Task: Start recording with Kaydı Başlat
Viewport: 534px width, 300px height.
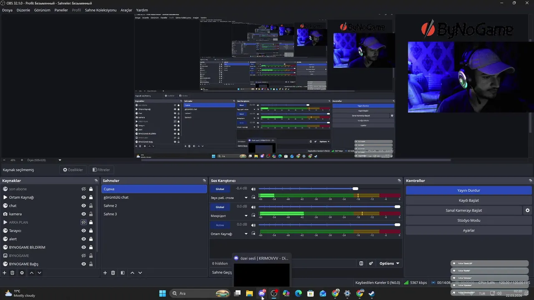Action: [469, 200]
